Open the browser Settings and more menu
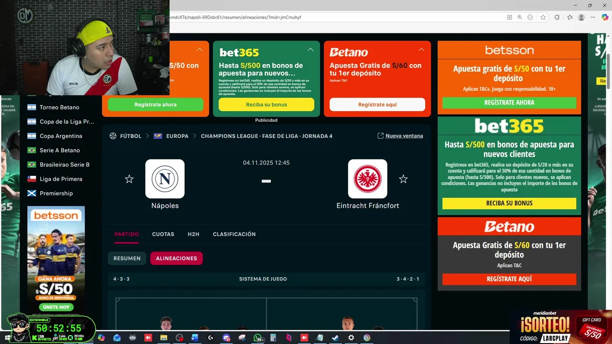Viewport: 612px width, 344px height. coord(594,17)
